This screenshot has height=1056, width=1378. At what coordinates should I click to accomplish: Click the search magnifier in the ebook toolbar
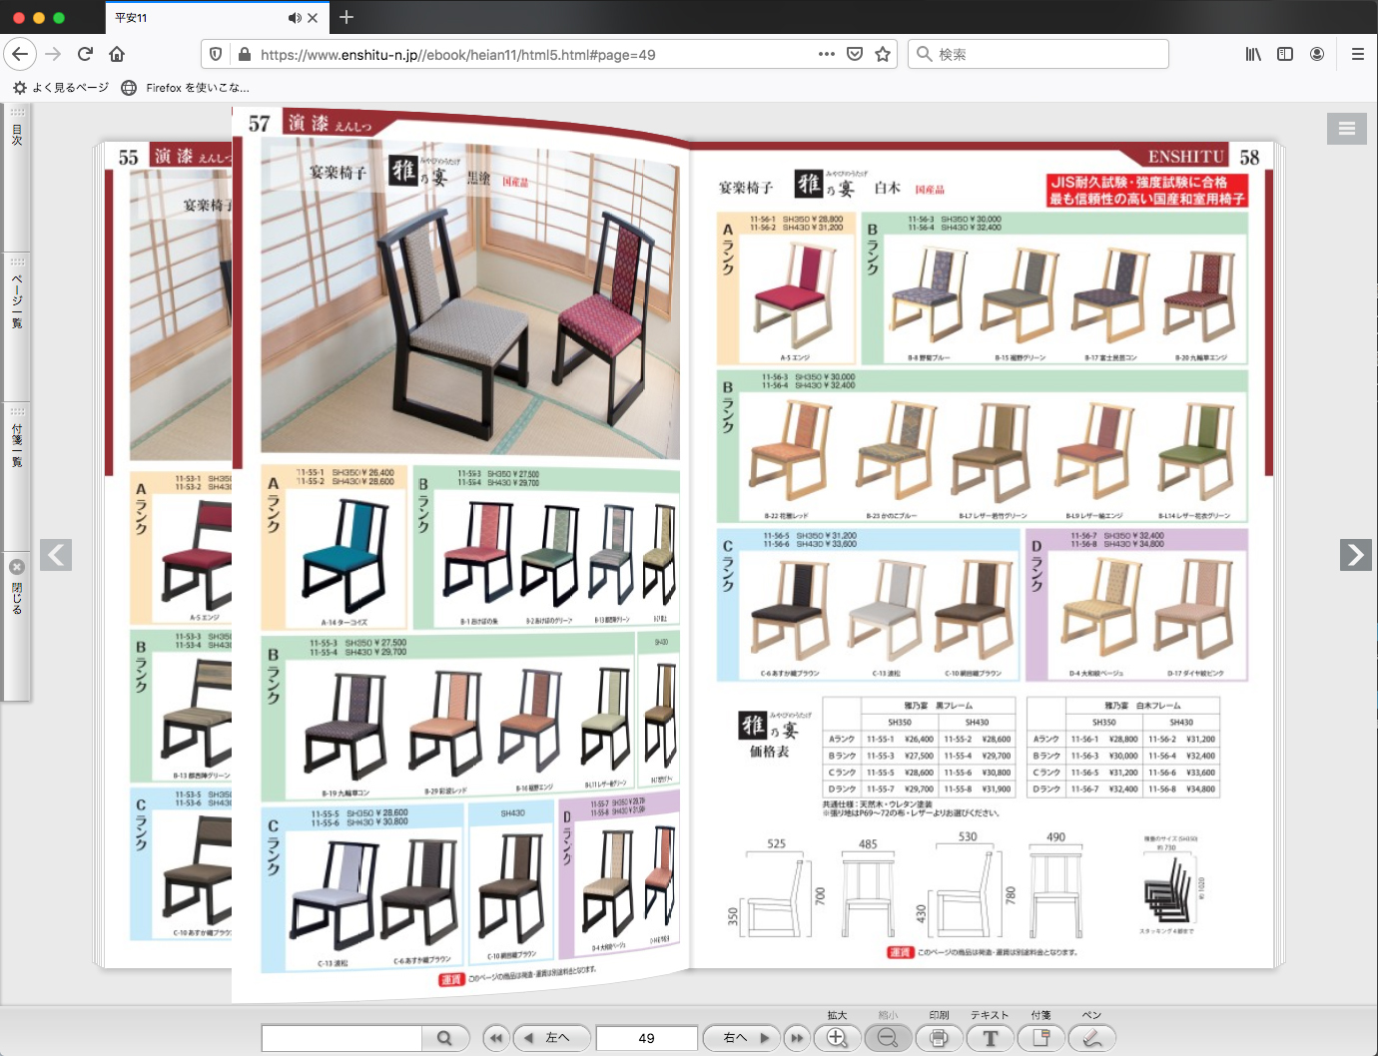point(444,1038)
